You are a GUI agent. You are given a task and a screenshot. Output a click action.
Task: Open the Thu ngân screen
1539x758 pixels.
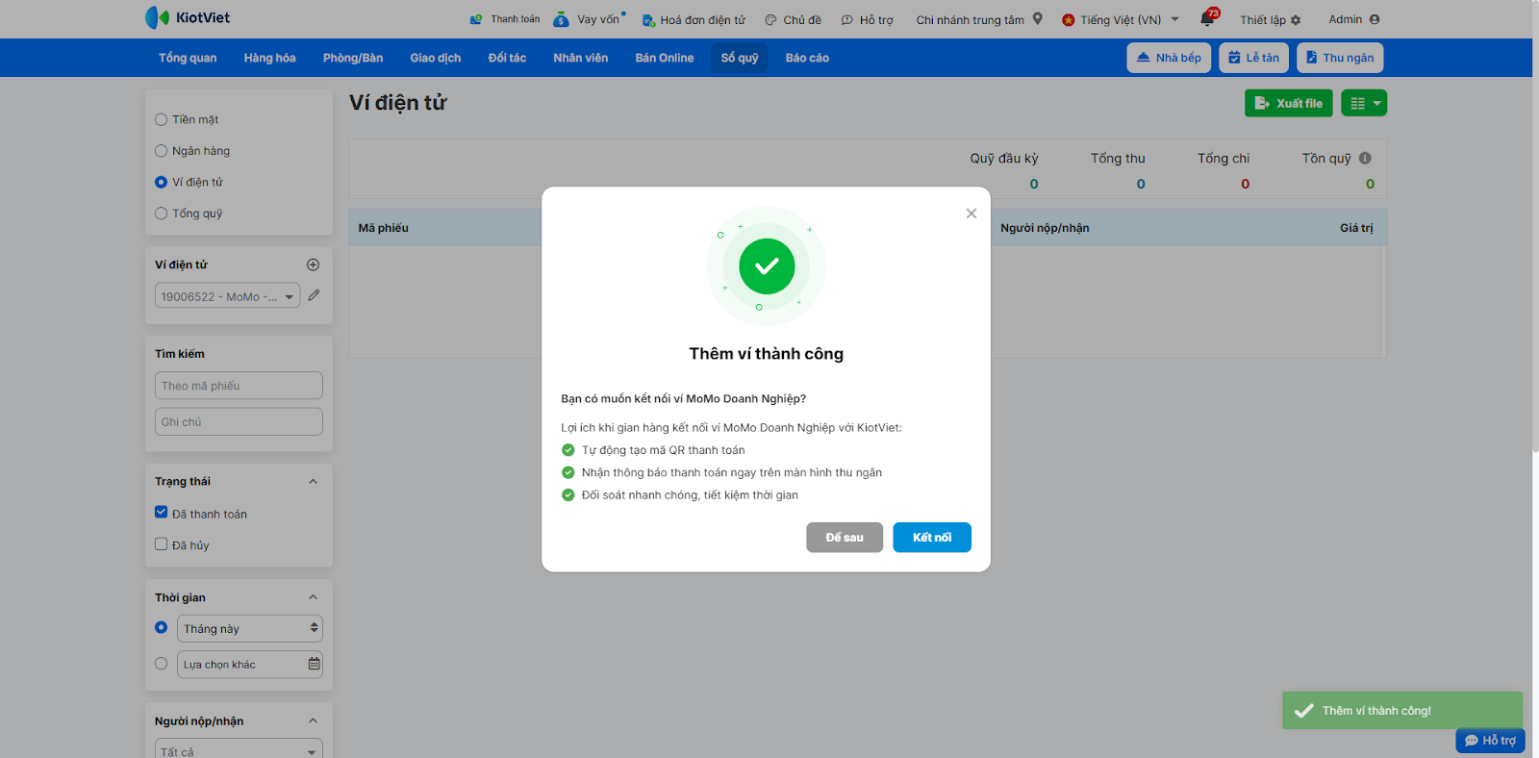click(1340, 58)
